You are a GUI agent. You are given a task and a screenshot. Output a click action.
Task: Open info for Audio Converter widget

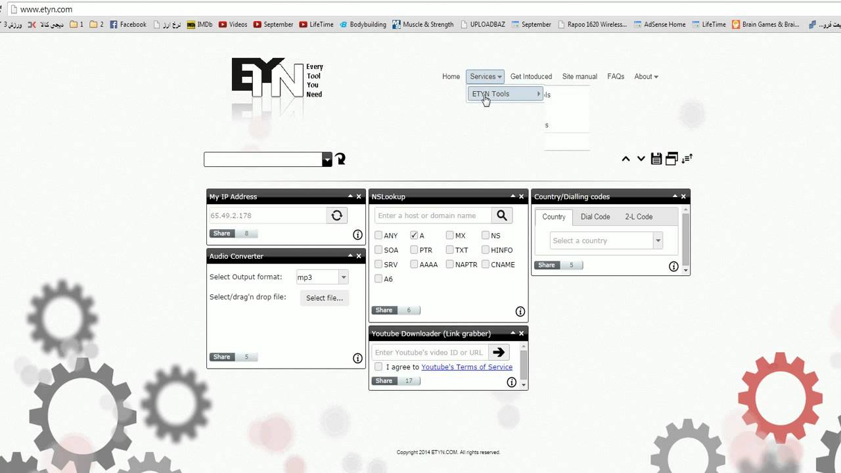tap(357, 358)
